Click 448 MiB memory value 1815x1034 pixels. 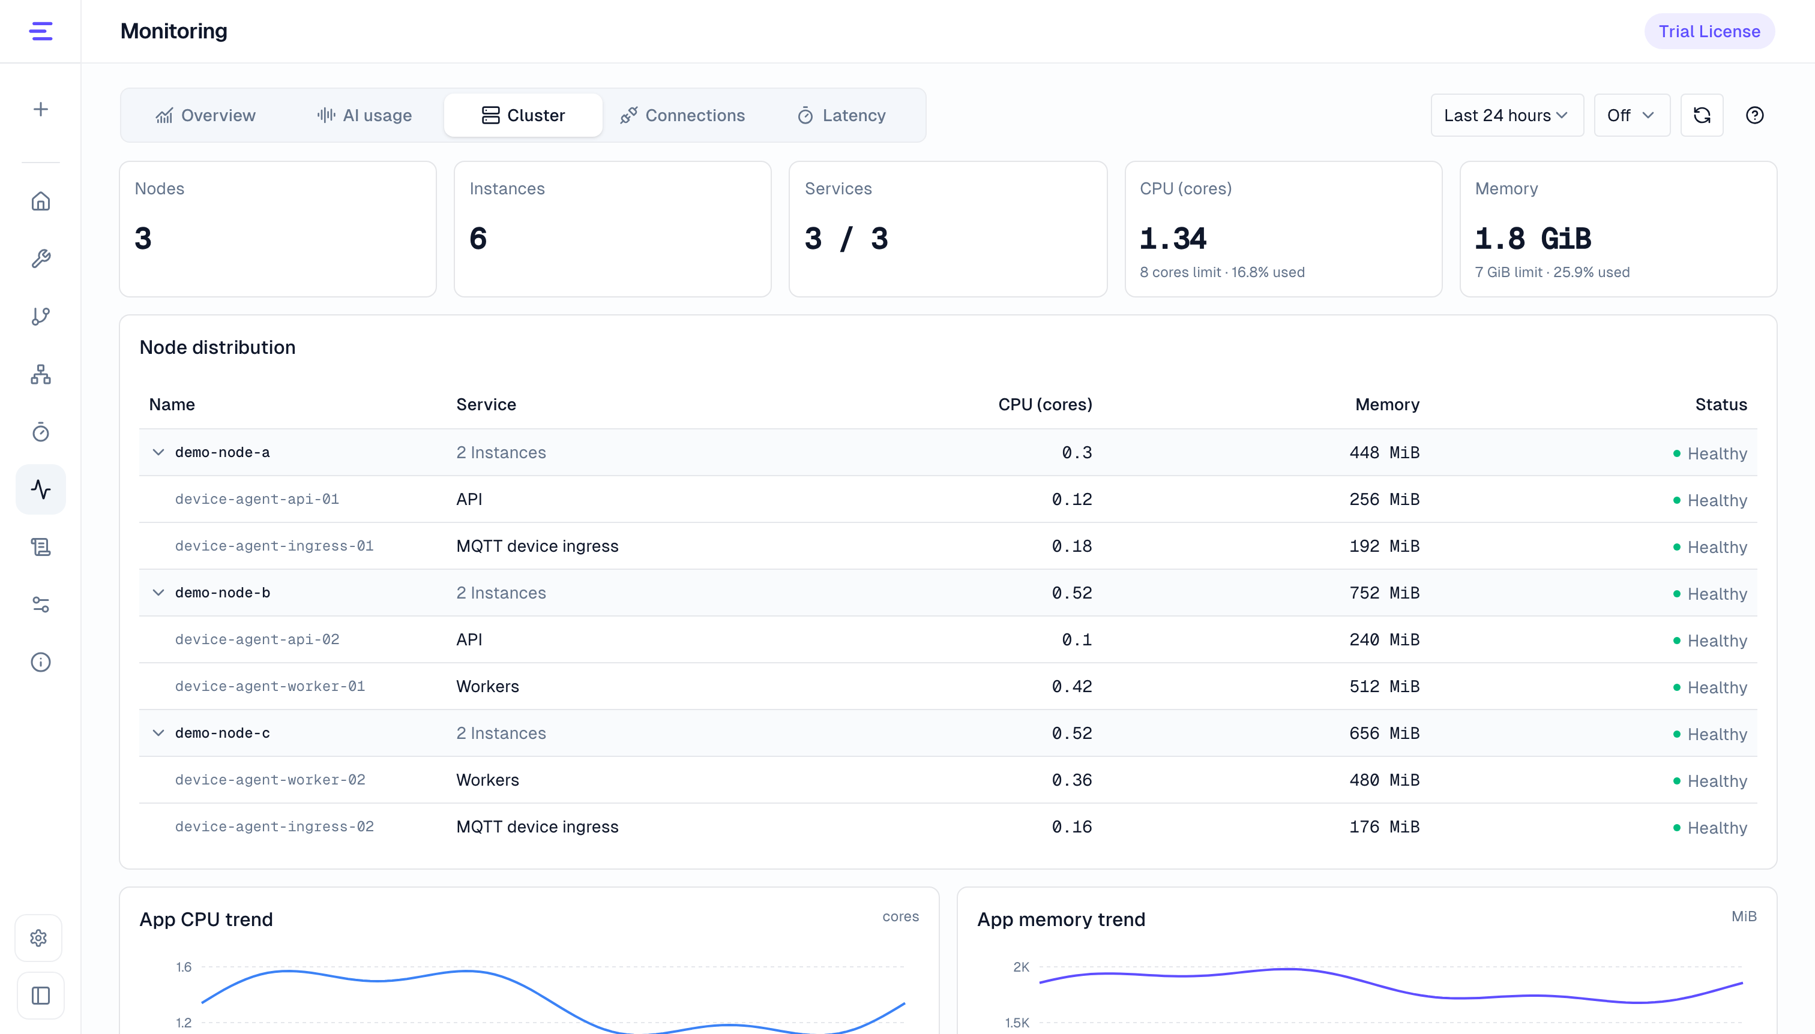tap(1384, 452)
